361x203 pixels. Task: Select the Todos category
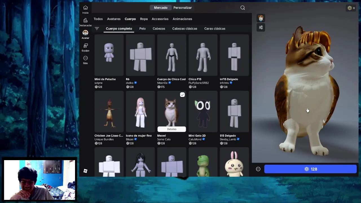98,19
